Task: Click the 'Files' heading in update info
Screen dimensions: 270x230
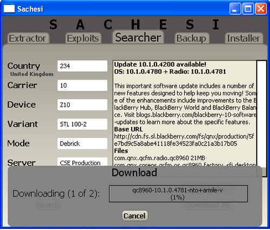Action: (121, 151)
